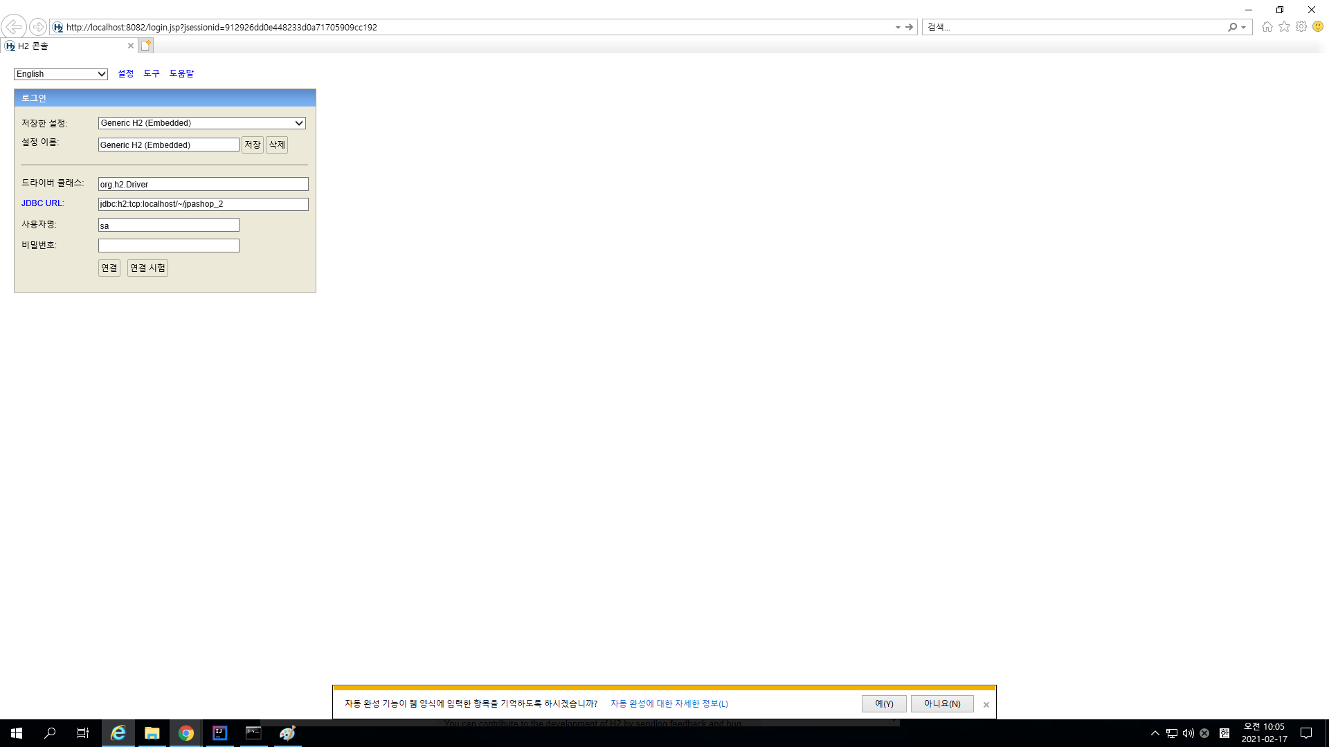The image size is (1329, 747).
Task: Click the browser forward arrow button
Action: [38, 27]
